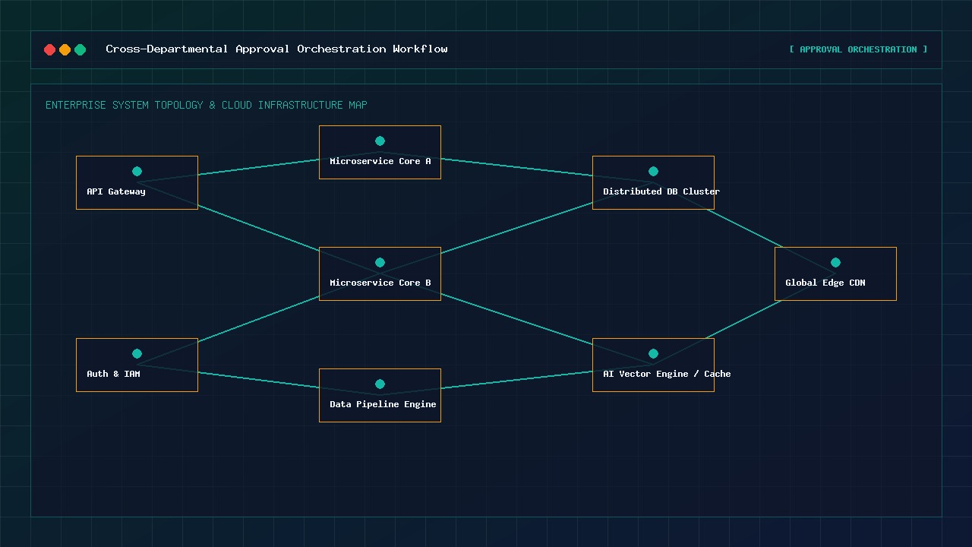The height and width of the screenshot is (547, 972).
Task: Click the Enterprise System Topology heading
Action: coord(207,105)
